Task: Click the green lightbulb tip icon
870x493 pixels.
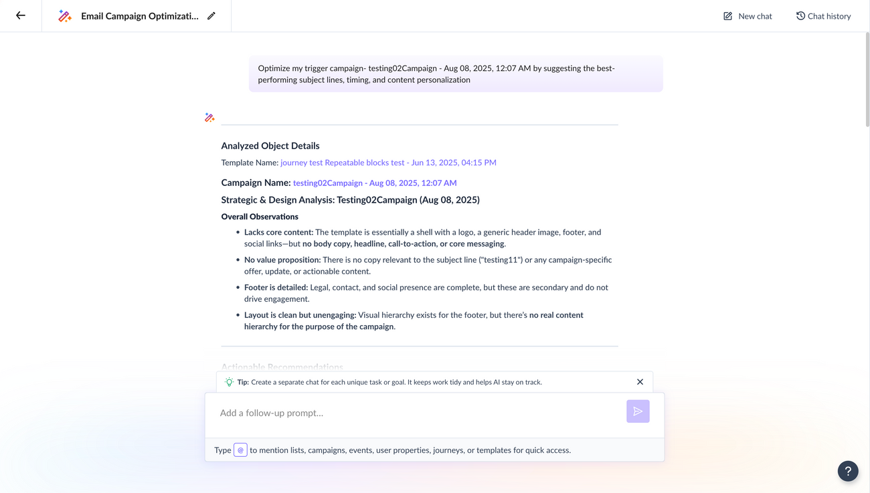Action: (x=228, y=381)
